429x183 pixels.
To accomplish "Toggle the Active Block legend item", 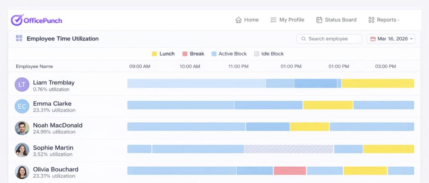I will [x=229, y=54].
